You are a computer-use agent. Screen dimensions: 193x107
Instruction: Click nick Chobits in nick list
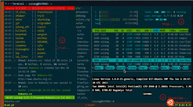[x=82, y=53]
